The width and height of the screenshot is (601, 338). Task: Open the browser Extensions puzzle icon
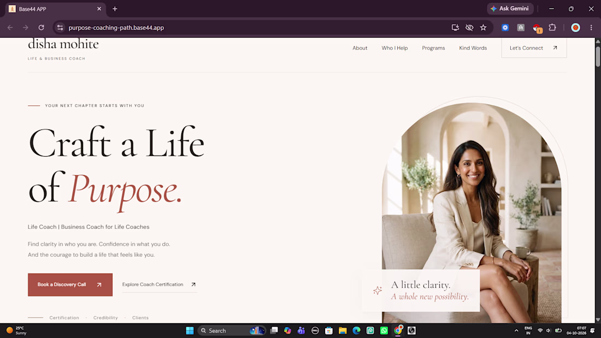pos(552,28)
